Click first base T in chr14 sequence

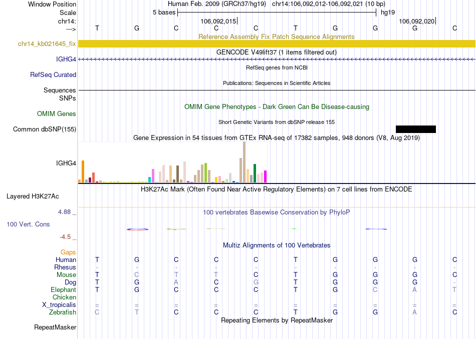(x=97, y=28)
